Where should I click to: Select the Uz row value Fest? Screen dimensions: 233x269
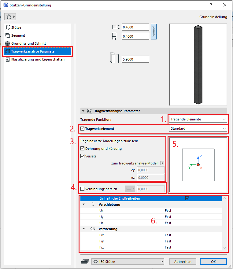click(x=168, y=223)
